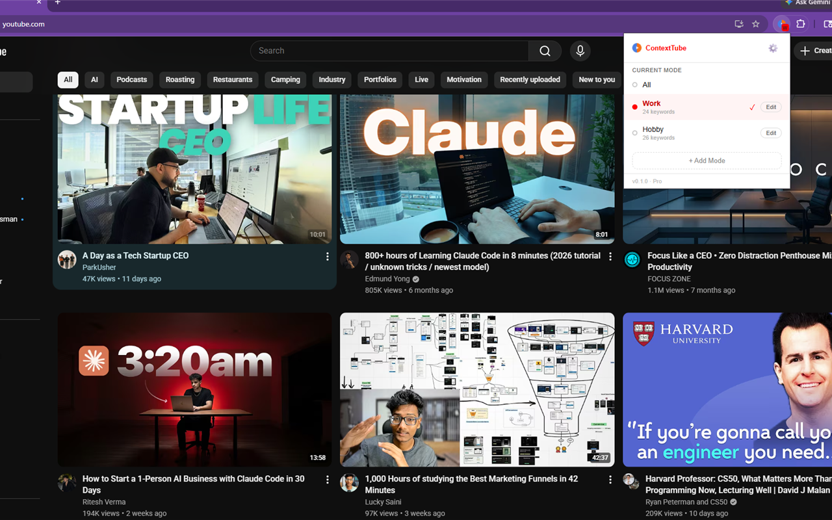This screenshot has height=520, width=832.
Task: Open ContextTube settings gear
Action: 773,48
